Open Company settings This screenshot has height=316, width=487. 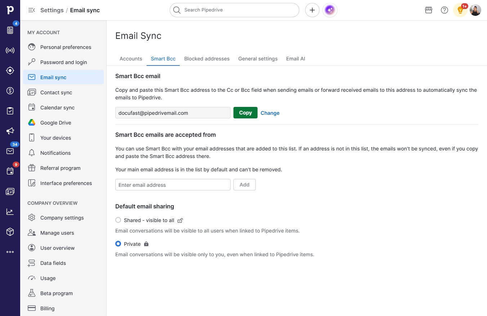point(63,218)
